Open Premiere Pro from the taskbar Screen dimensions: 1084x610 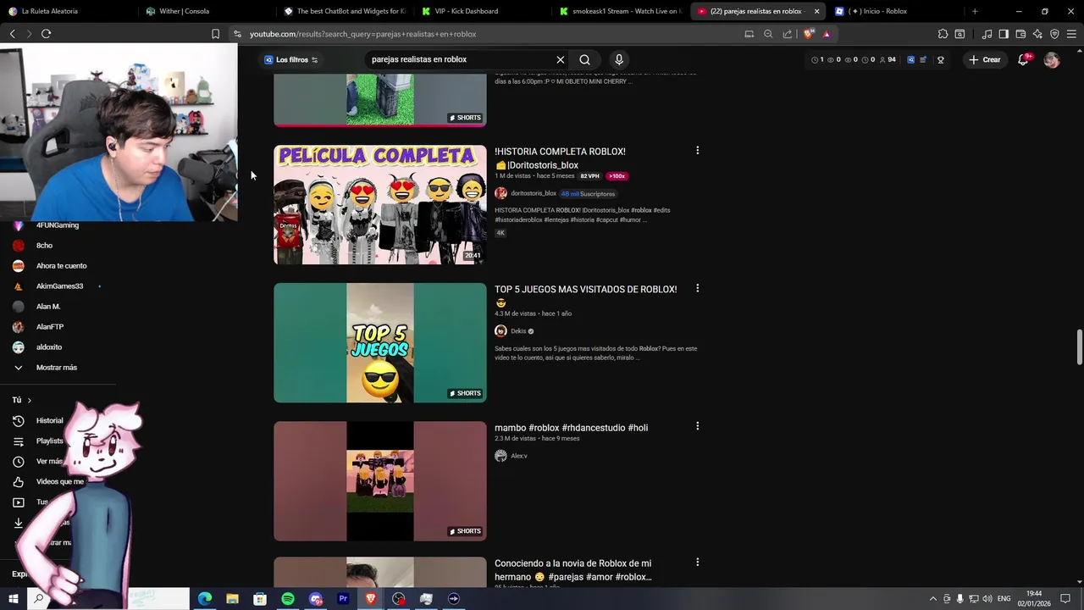pyautogui.click(x=343, y=599)
